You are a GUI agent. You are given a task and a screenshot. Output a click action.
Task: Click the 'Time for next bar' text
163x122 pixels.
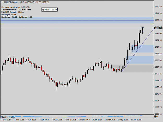click(x=16, y=10)
